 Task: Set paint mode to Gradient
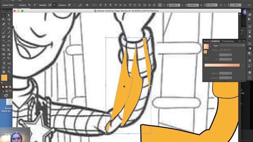(x=6, y=87)
